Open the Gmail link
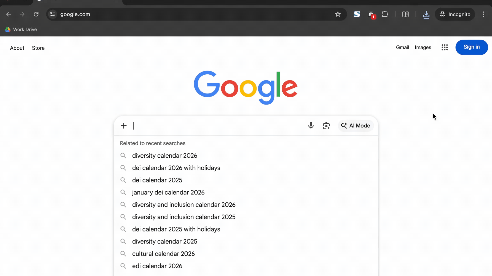 402,48
